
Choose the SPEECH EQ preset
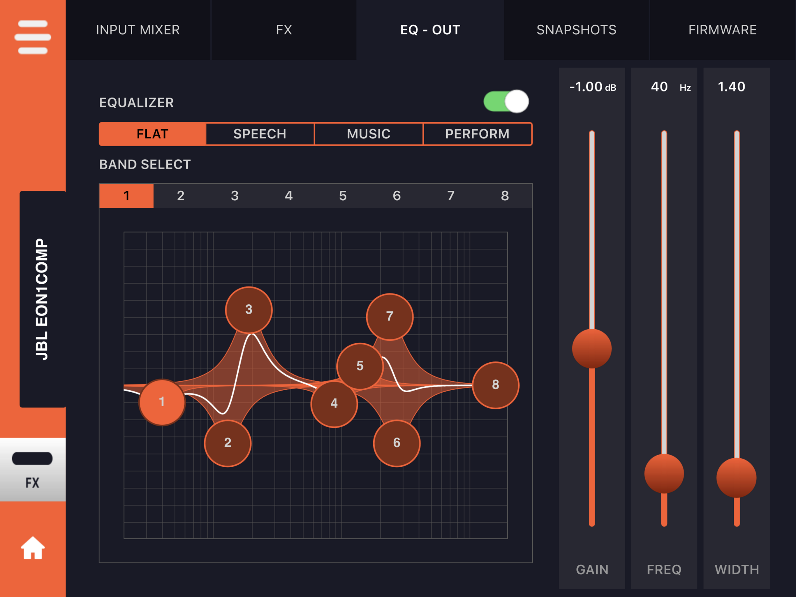(x=260, y=134)
